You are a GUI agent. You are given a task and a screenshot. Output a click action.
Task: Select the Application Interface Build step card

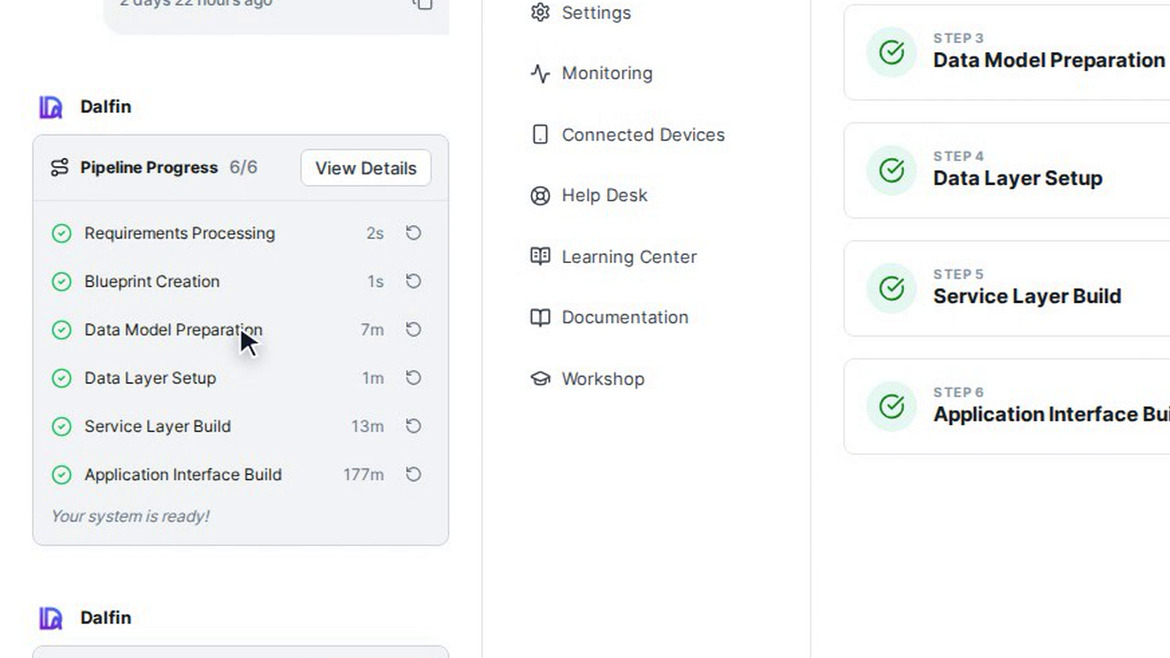click(x=1007, y=406)
